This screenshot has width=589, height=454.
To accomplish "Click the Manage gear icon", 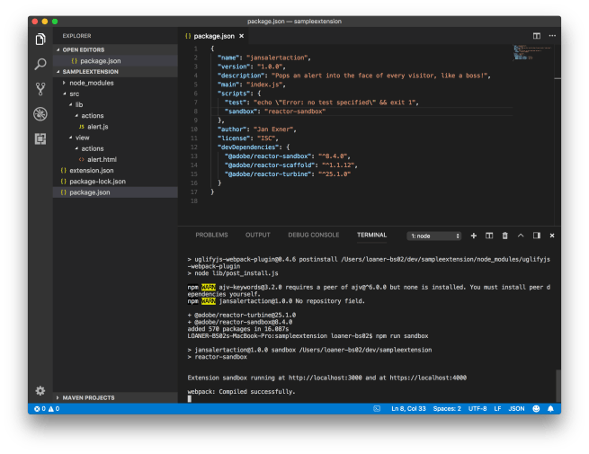I will click(40, 391).
